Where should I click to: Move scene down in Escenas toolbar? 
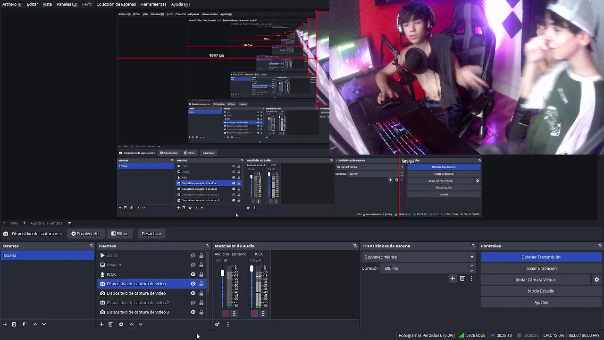click(x=44, y=324)
